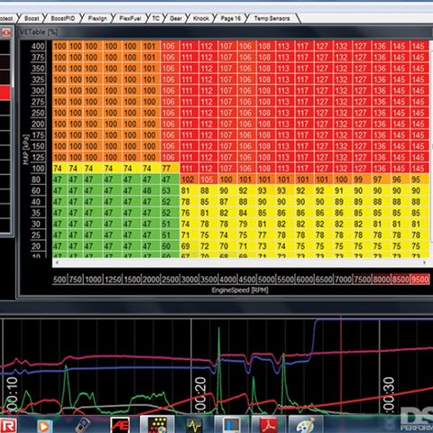Go to the FlexFuel tab

pyautogui.click(x=130, y=18)
